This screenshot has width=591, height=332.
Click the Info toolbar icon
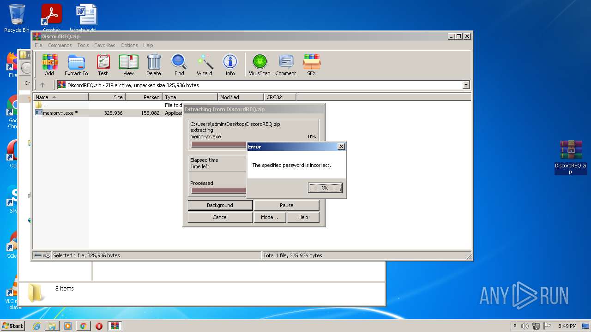point(230,65)
